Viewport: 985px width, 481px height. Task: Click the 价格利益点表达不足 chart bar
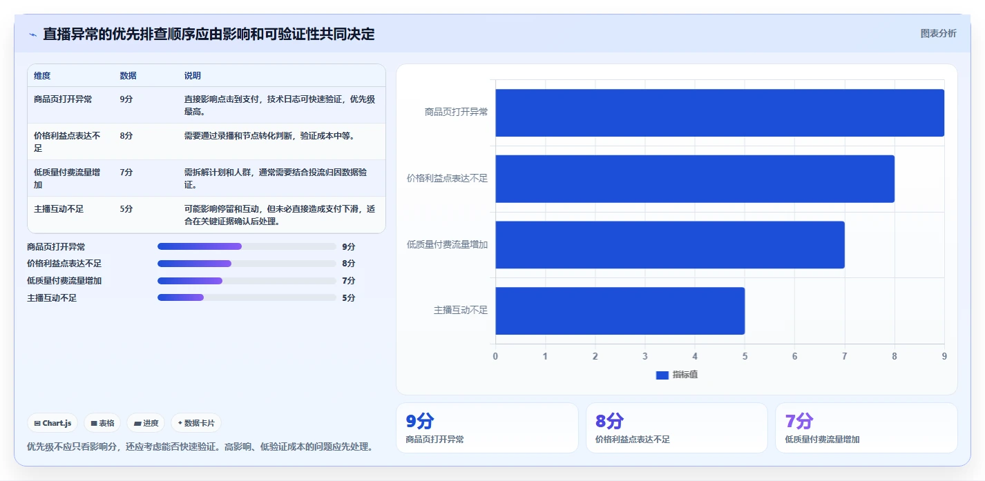[x=695, y=179]
